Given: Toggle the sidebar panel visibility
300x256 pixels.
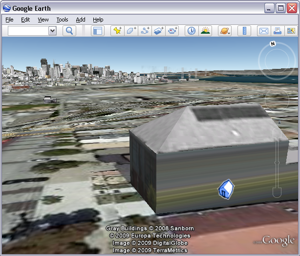Looking at the screenshot, I should click(98, 31).
